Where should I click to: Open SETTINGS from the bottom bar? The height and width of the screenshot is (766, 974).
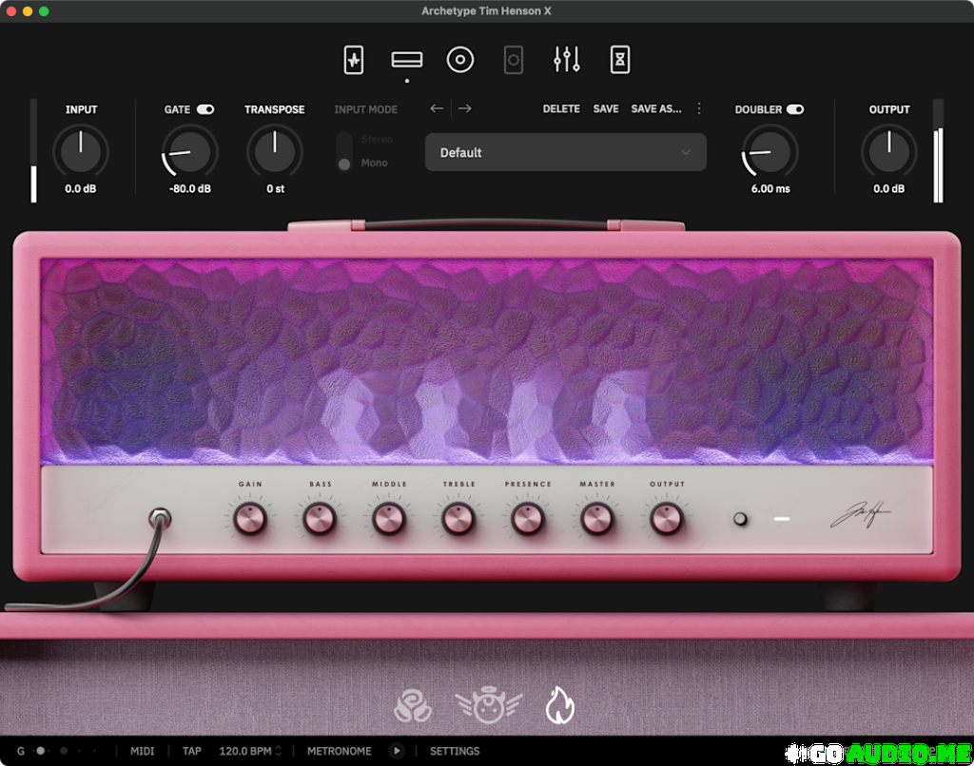pyautogui.click(x=455, y=751)
